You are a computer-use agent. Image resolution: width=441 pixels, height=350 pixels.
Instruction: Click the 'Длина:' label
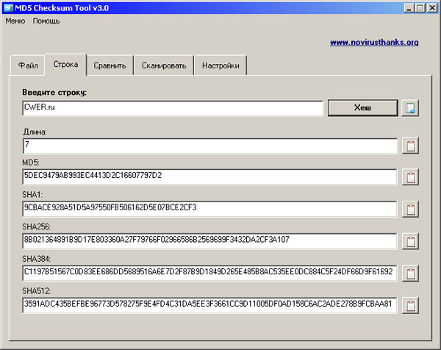[x=35, y=132]
